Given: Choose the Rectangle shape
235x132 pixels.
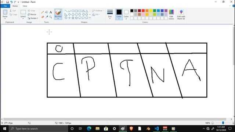Looking at the screenshot, I should pyautogui.click(x=76, y=11).
